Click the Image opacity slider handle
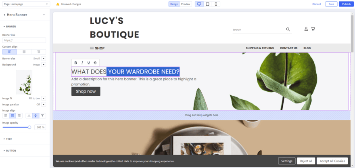355x168 pixels. click(29, 127)
